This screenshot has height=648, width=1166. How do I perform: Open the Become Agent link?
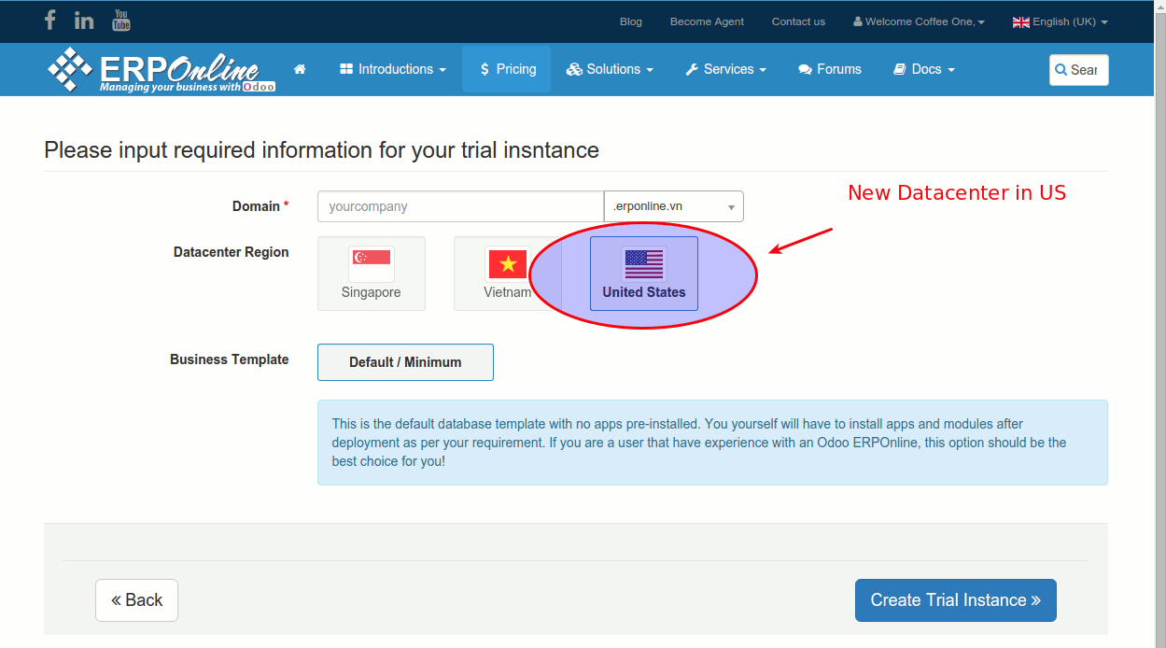click(707, 21)
